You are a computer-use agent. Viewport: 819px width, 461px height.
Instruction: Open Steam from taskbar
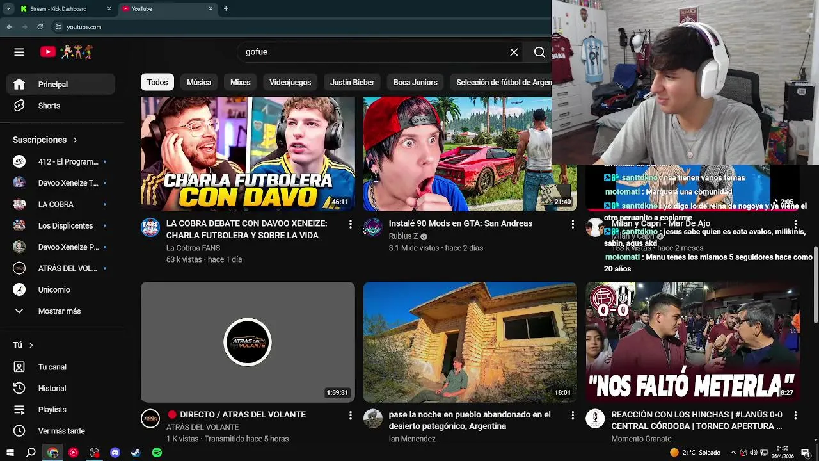(136, 453)
